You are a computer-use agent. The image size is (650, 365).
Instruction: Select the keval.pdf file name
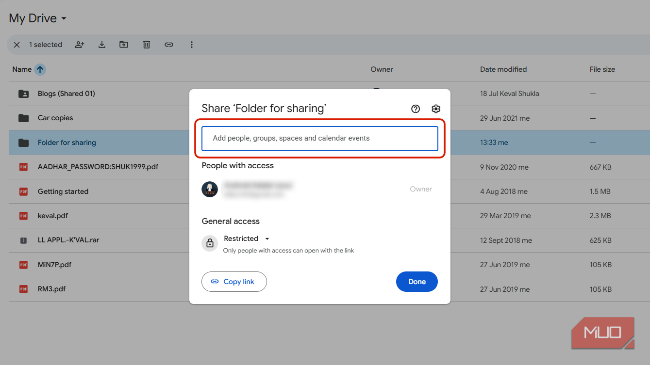53,216
